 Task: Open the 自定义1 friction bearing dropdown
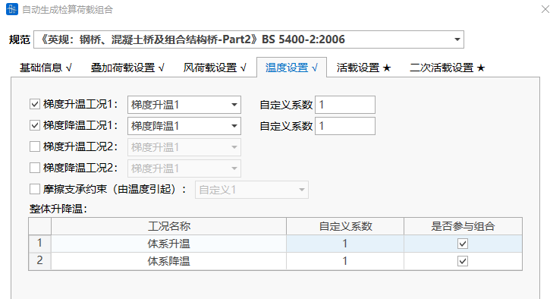(x=252, y=190)
